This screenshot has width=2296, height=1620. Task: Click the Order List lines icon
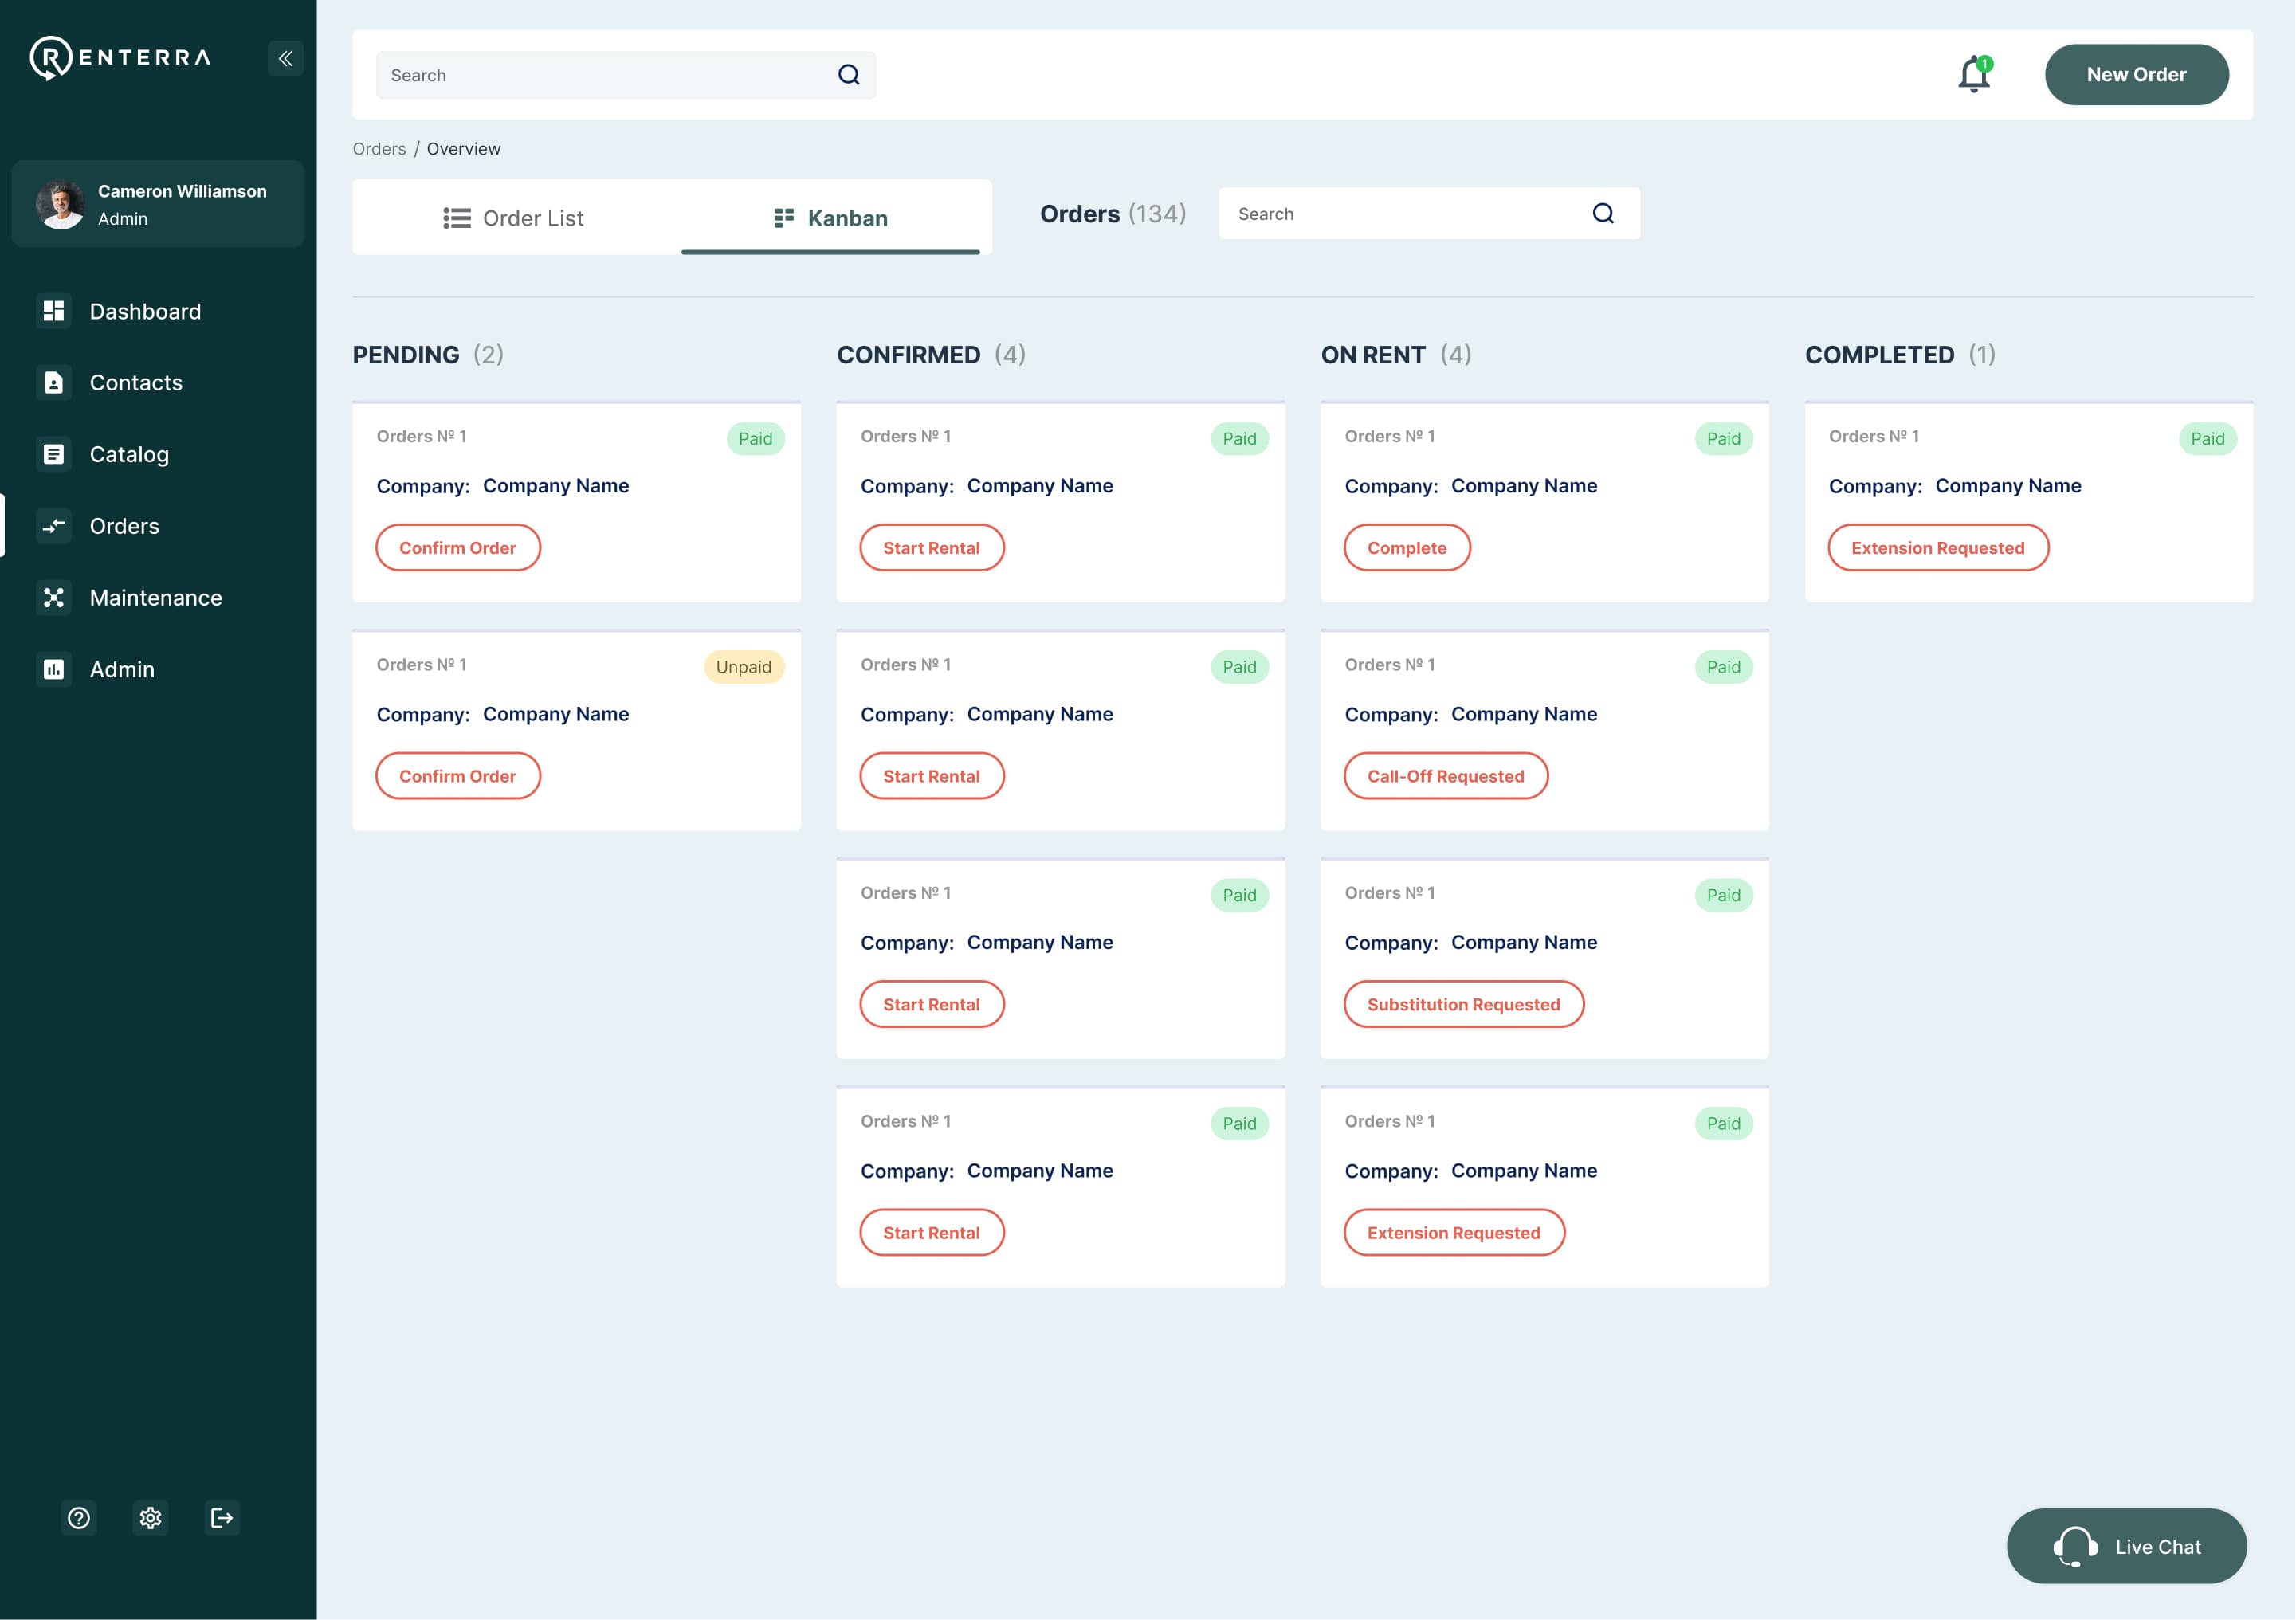coord(457,218)
